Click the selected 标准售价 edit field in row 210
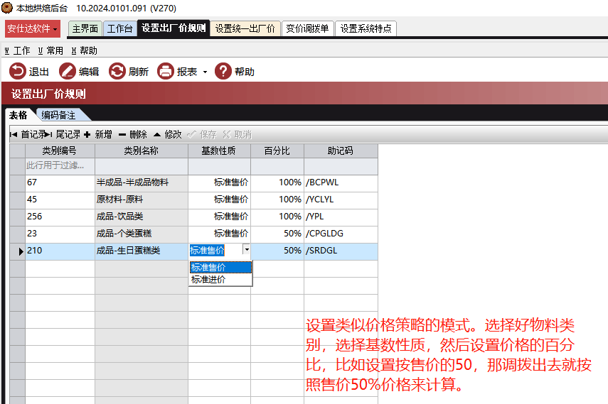The height and width of the screenshot is (404, 608). coord(215,250)
